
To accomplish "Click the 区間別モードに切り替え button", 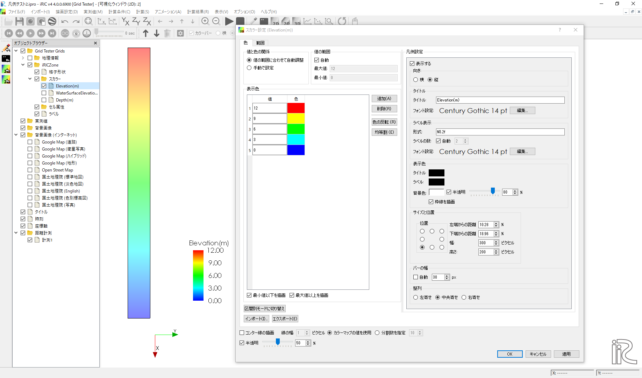I will tap(265, 309).
